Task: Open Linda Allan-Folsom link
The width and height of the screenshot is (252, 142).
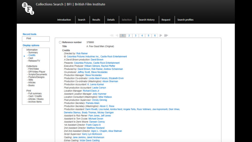Action: coord(98,78)
